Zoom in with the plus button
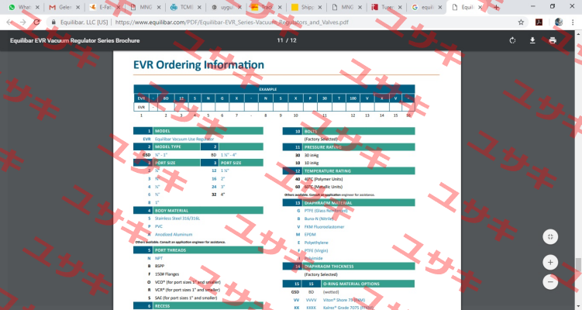 point(550,263)
